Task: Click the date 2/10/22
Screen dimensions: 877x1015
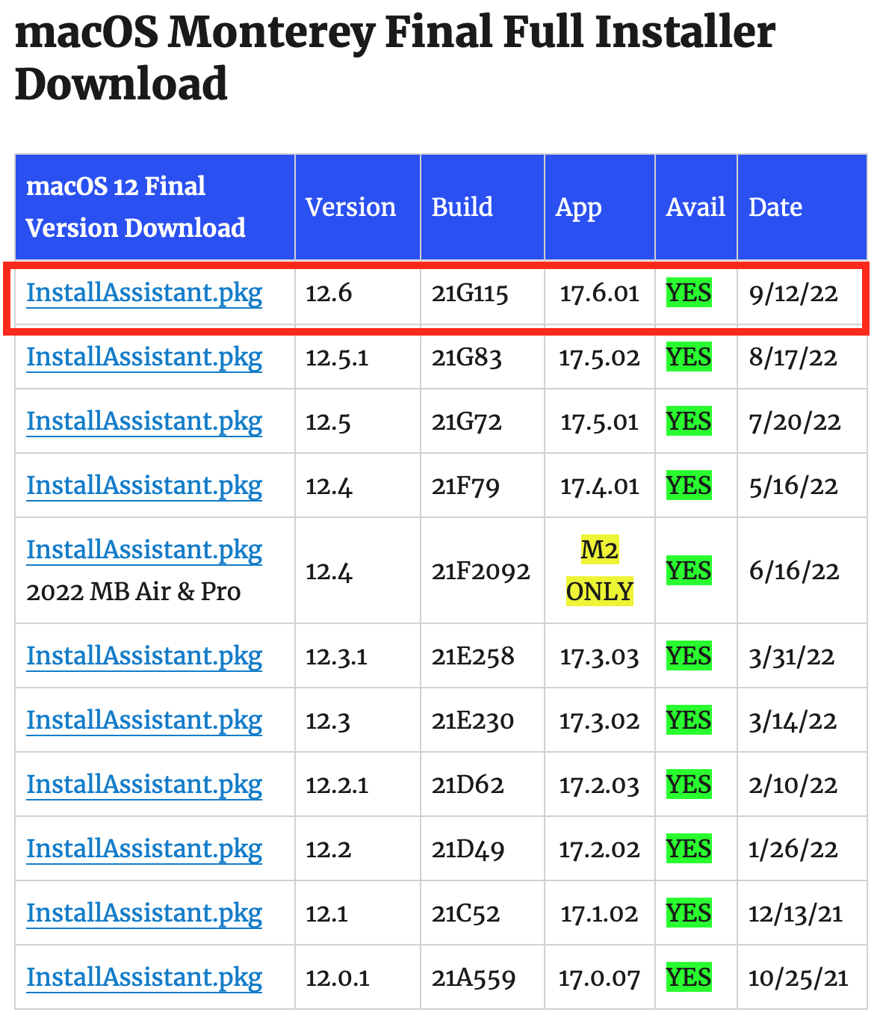Action: click(x=793, y=786)
